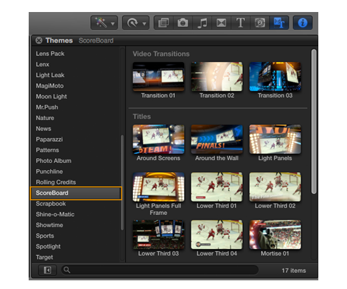Viewport: 347px width, 289px height.
Task: Select the Lower Third 02 title
Action: coord(275,187)
